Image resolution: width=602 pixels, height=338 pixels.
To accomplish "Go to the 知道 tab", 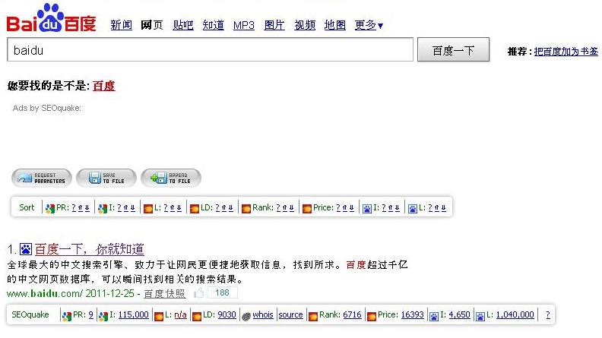I will [213, 25].
